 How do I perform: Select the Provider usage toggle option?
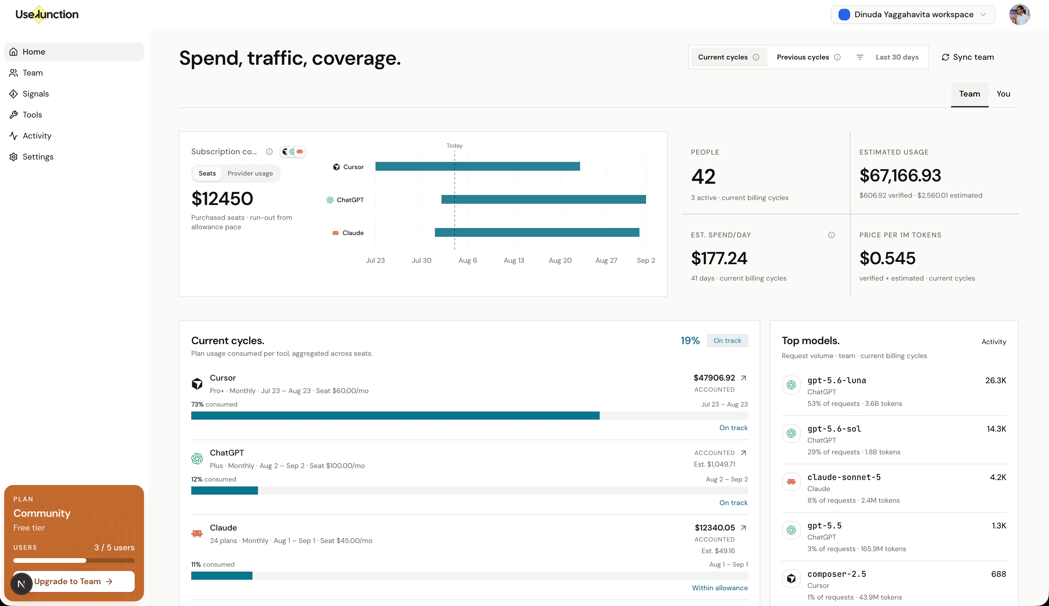point(250,173)
